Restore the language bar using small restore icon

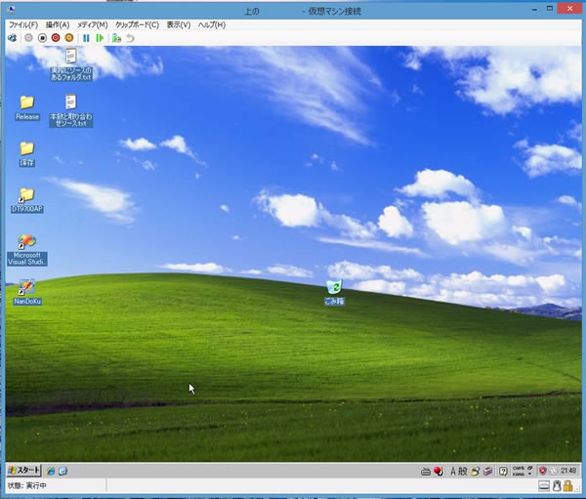[530, 468]
